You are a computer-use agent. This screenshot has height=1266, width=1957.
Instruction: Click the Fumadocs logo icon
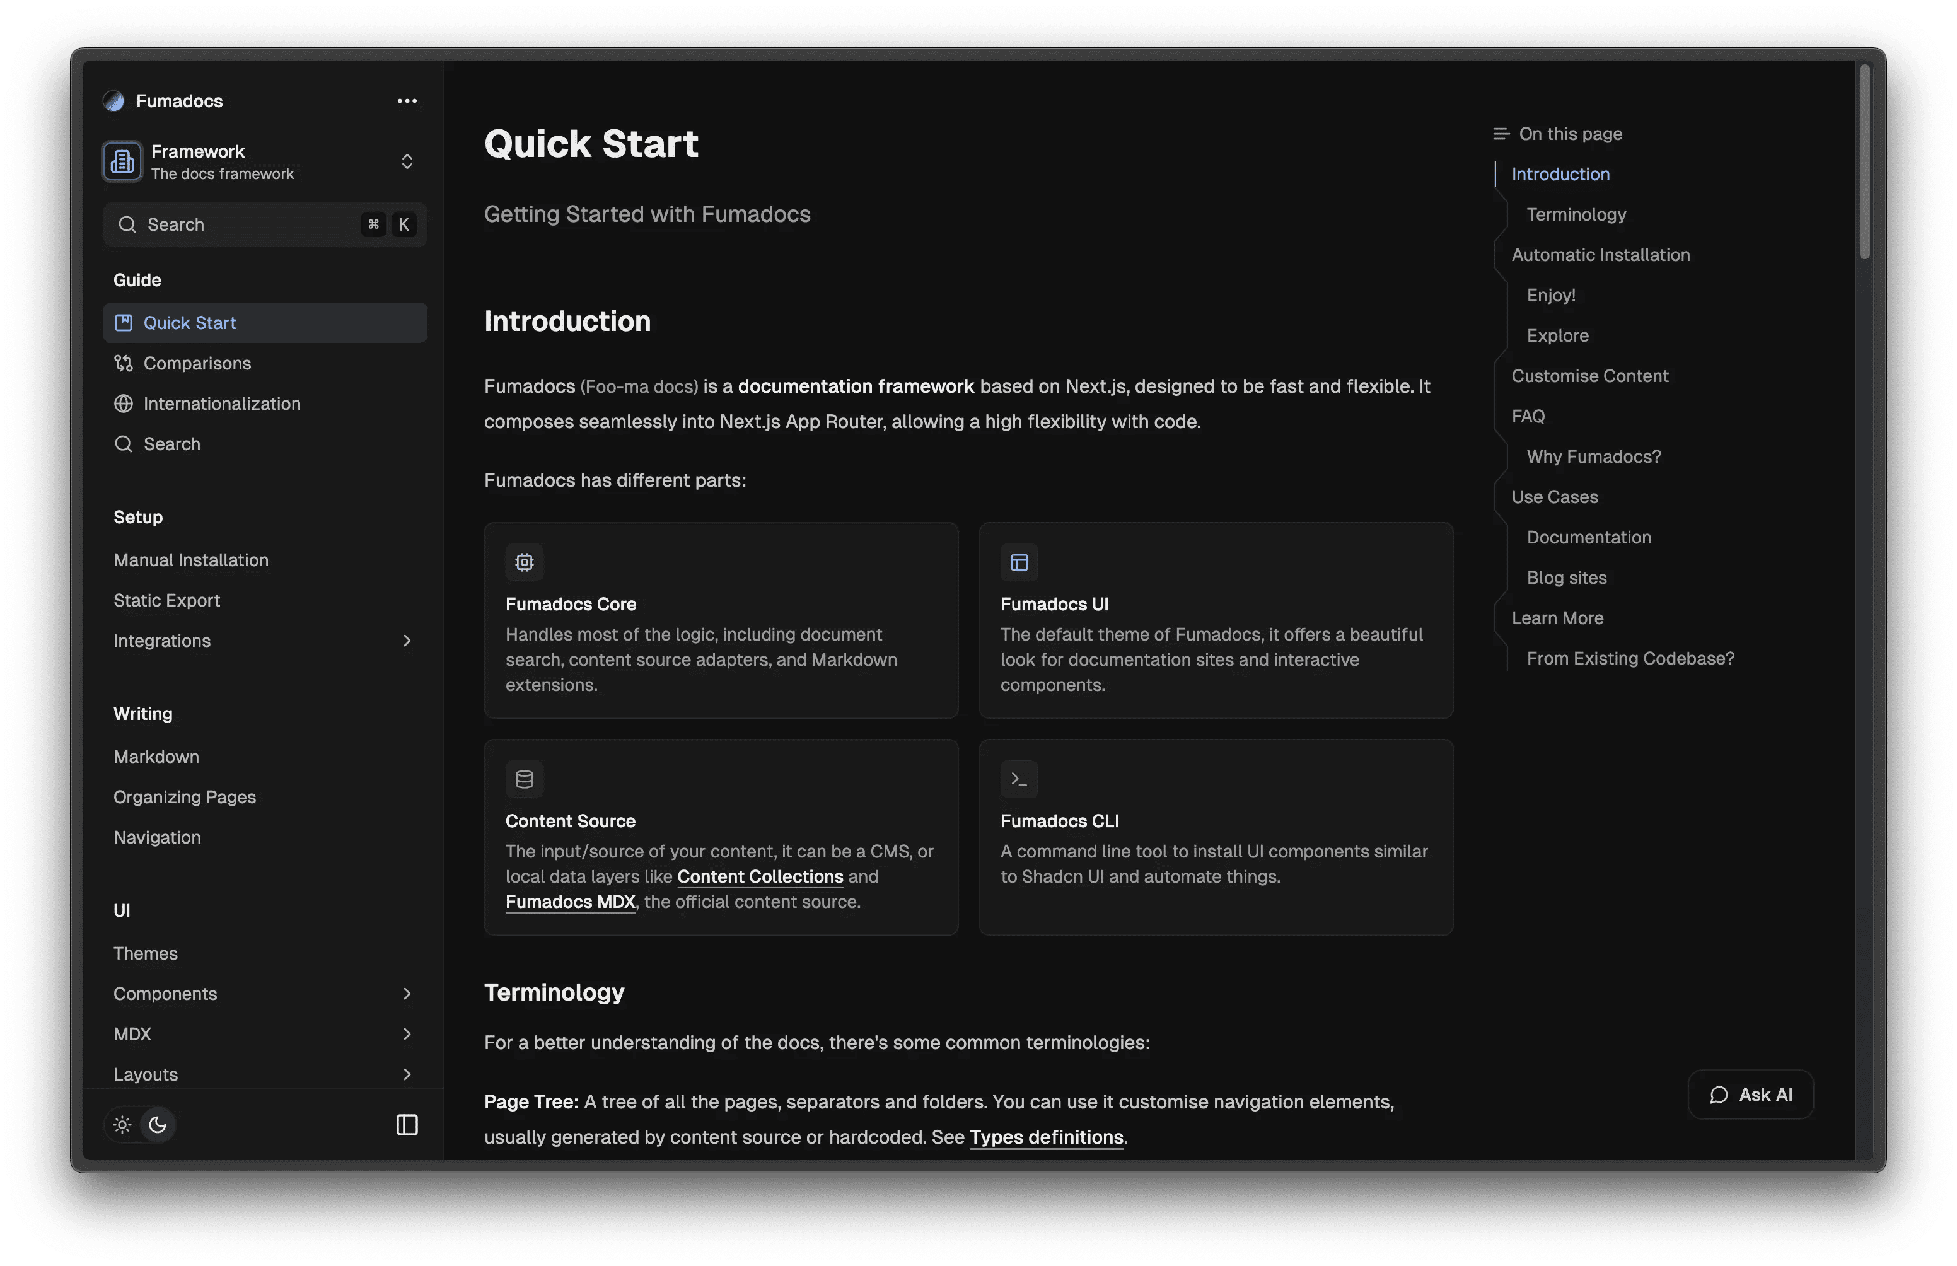[113, 101]
